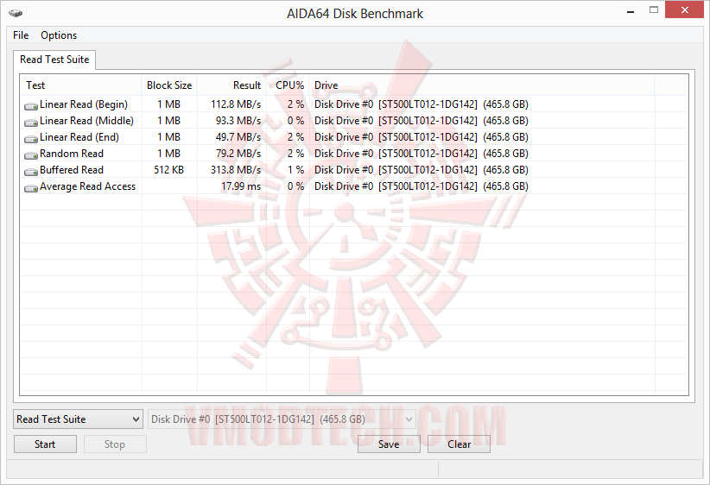Open the Options menu
This screenshot has height=485, width=710.
tap(59, 35)
